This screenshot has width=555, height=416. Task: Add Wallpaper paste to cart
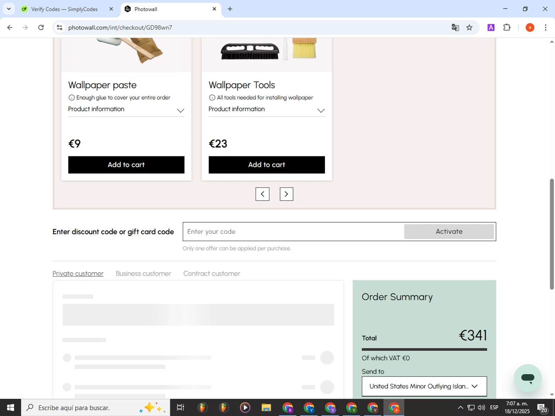pos(126,165)
